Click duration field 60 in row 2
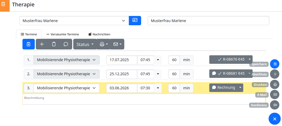The height and width of the screenshot is (126, 282). point(174,74)
